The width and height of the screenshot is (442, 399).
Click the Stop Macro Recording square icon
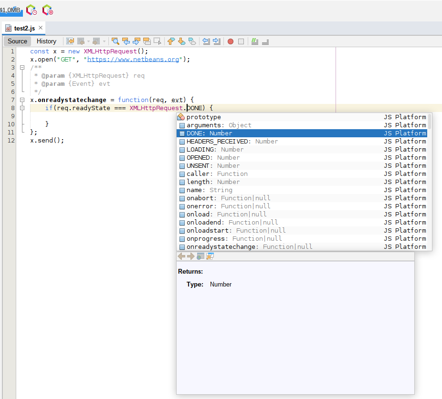pos(241,41)
